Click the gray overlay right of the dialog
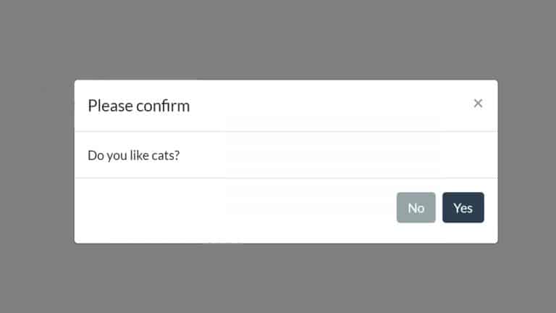The image size is (556, 313). click(x=526, y=159)
